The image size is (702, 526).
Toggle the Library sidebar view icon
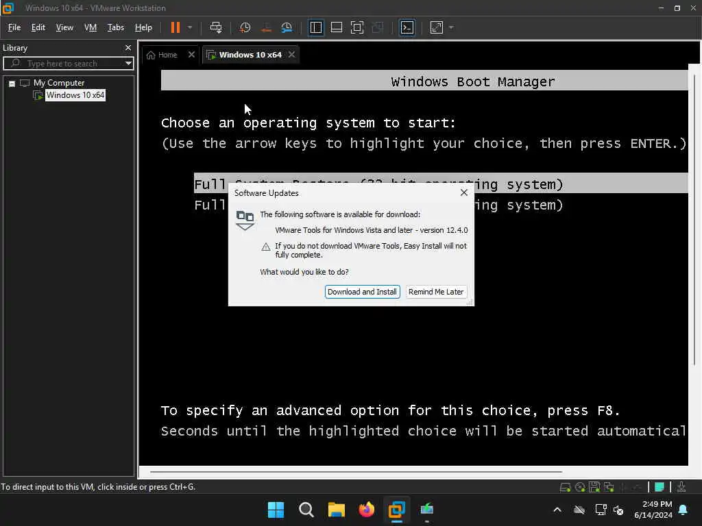click(x=315, y=27)
